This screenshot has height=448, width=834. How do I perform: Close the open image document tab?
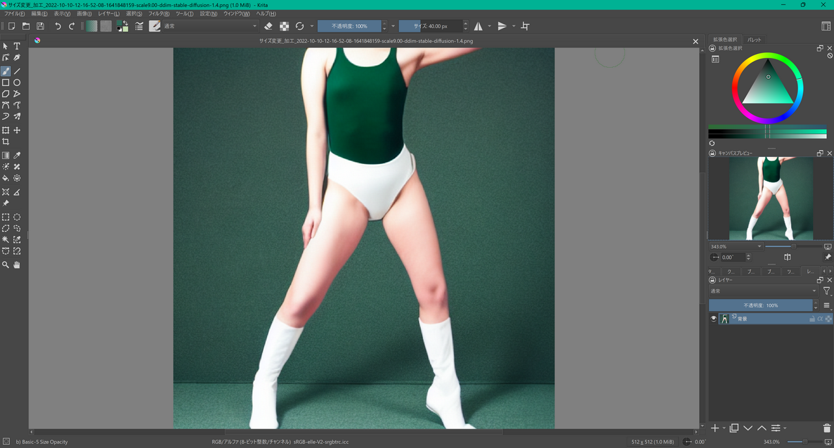[x=695, y=41]
